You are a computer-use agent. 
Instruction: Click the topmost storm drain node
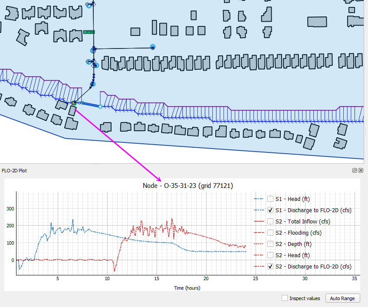click(89, 5)
